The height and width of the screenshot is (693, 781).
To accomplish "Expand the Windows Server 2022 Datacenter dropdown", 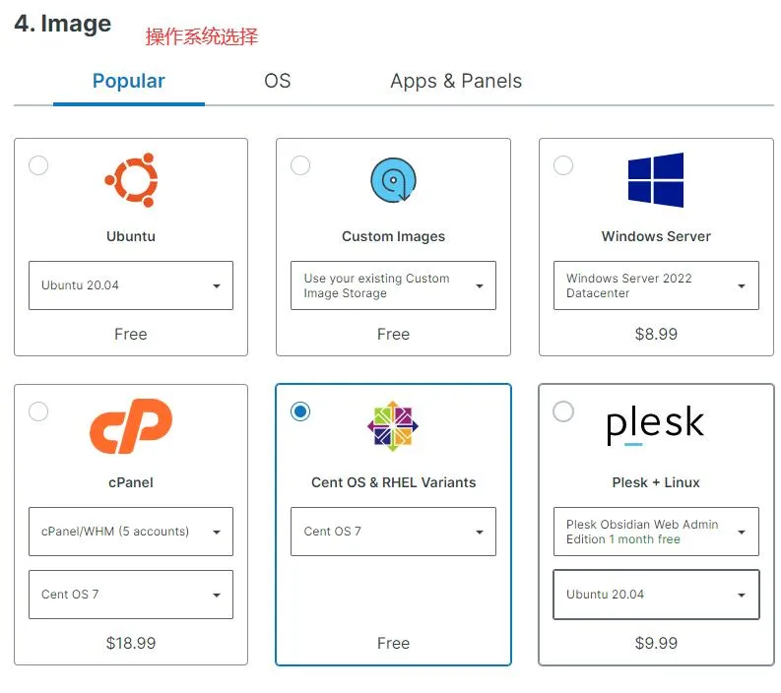I will (x=656, y=285).
